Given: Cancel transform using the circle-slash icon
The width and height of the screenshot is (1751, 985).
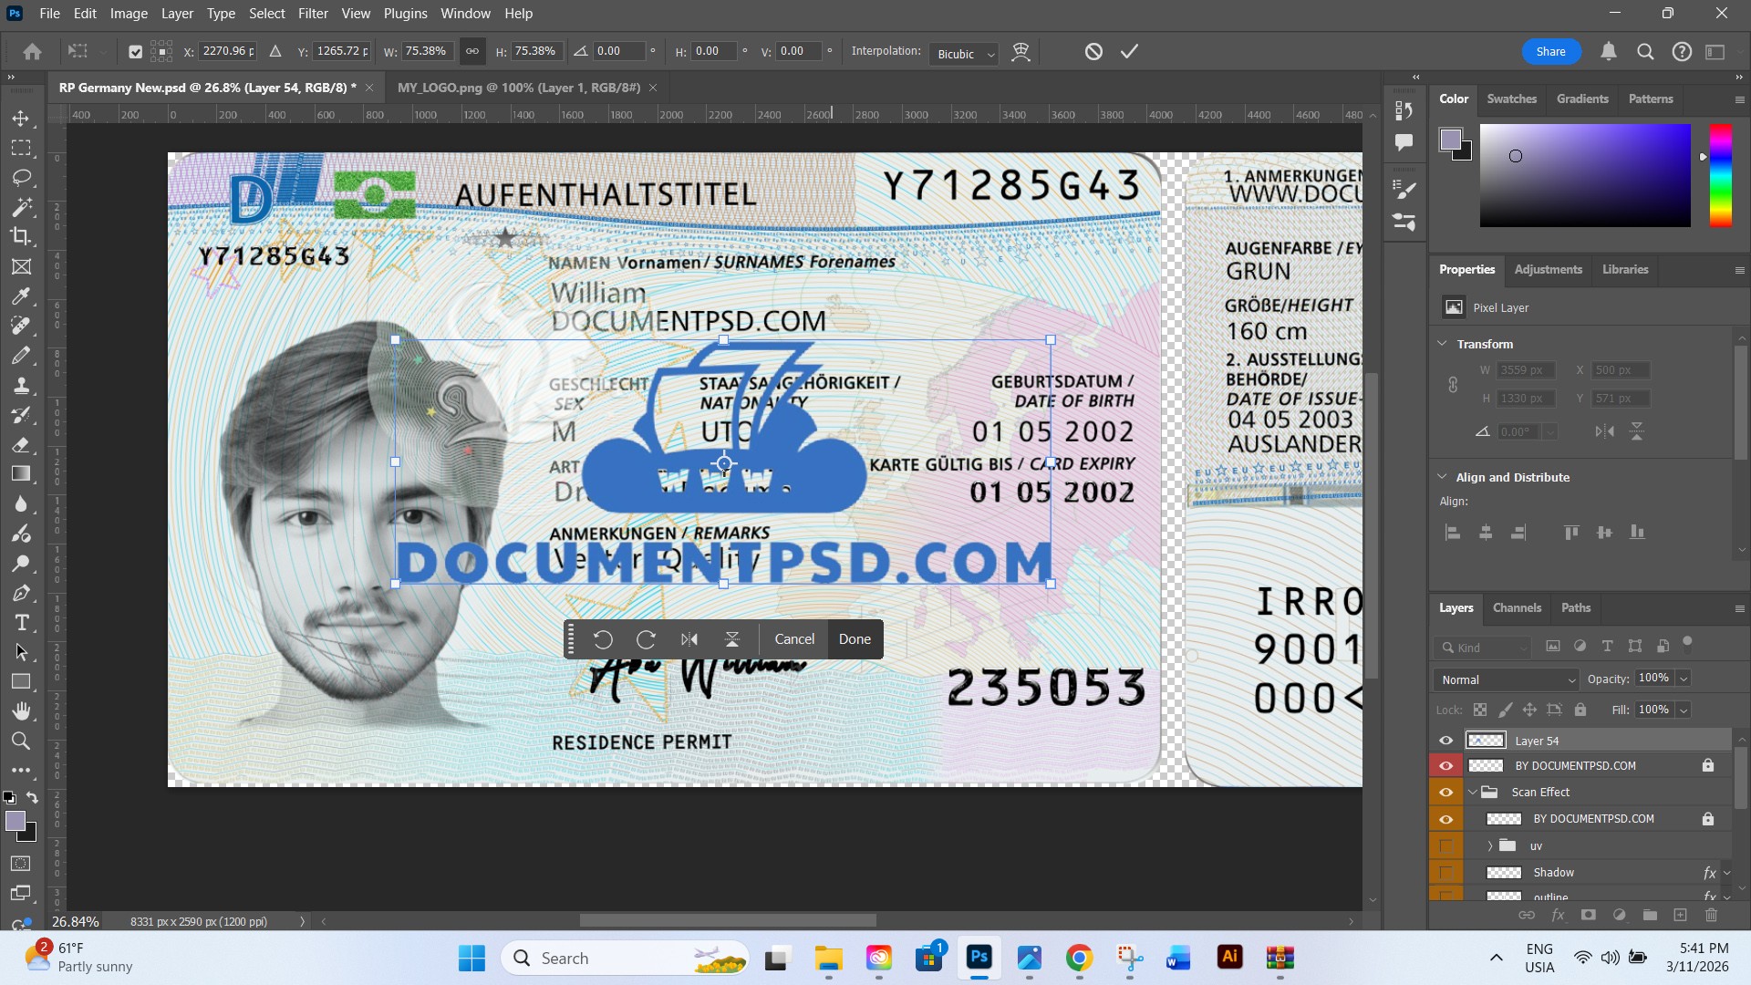Looking at the screenshot, I should (1093, 51).
